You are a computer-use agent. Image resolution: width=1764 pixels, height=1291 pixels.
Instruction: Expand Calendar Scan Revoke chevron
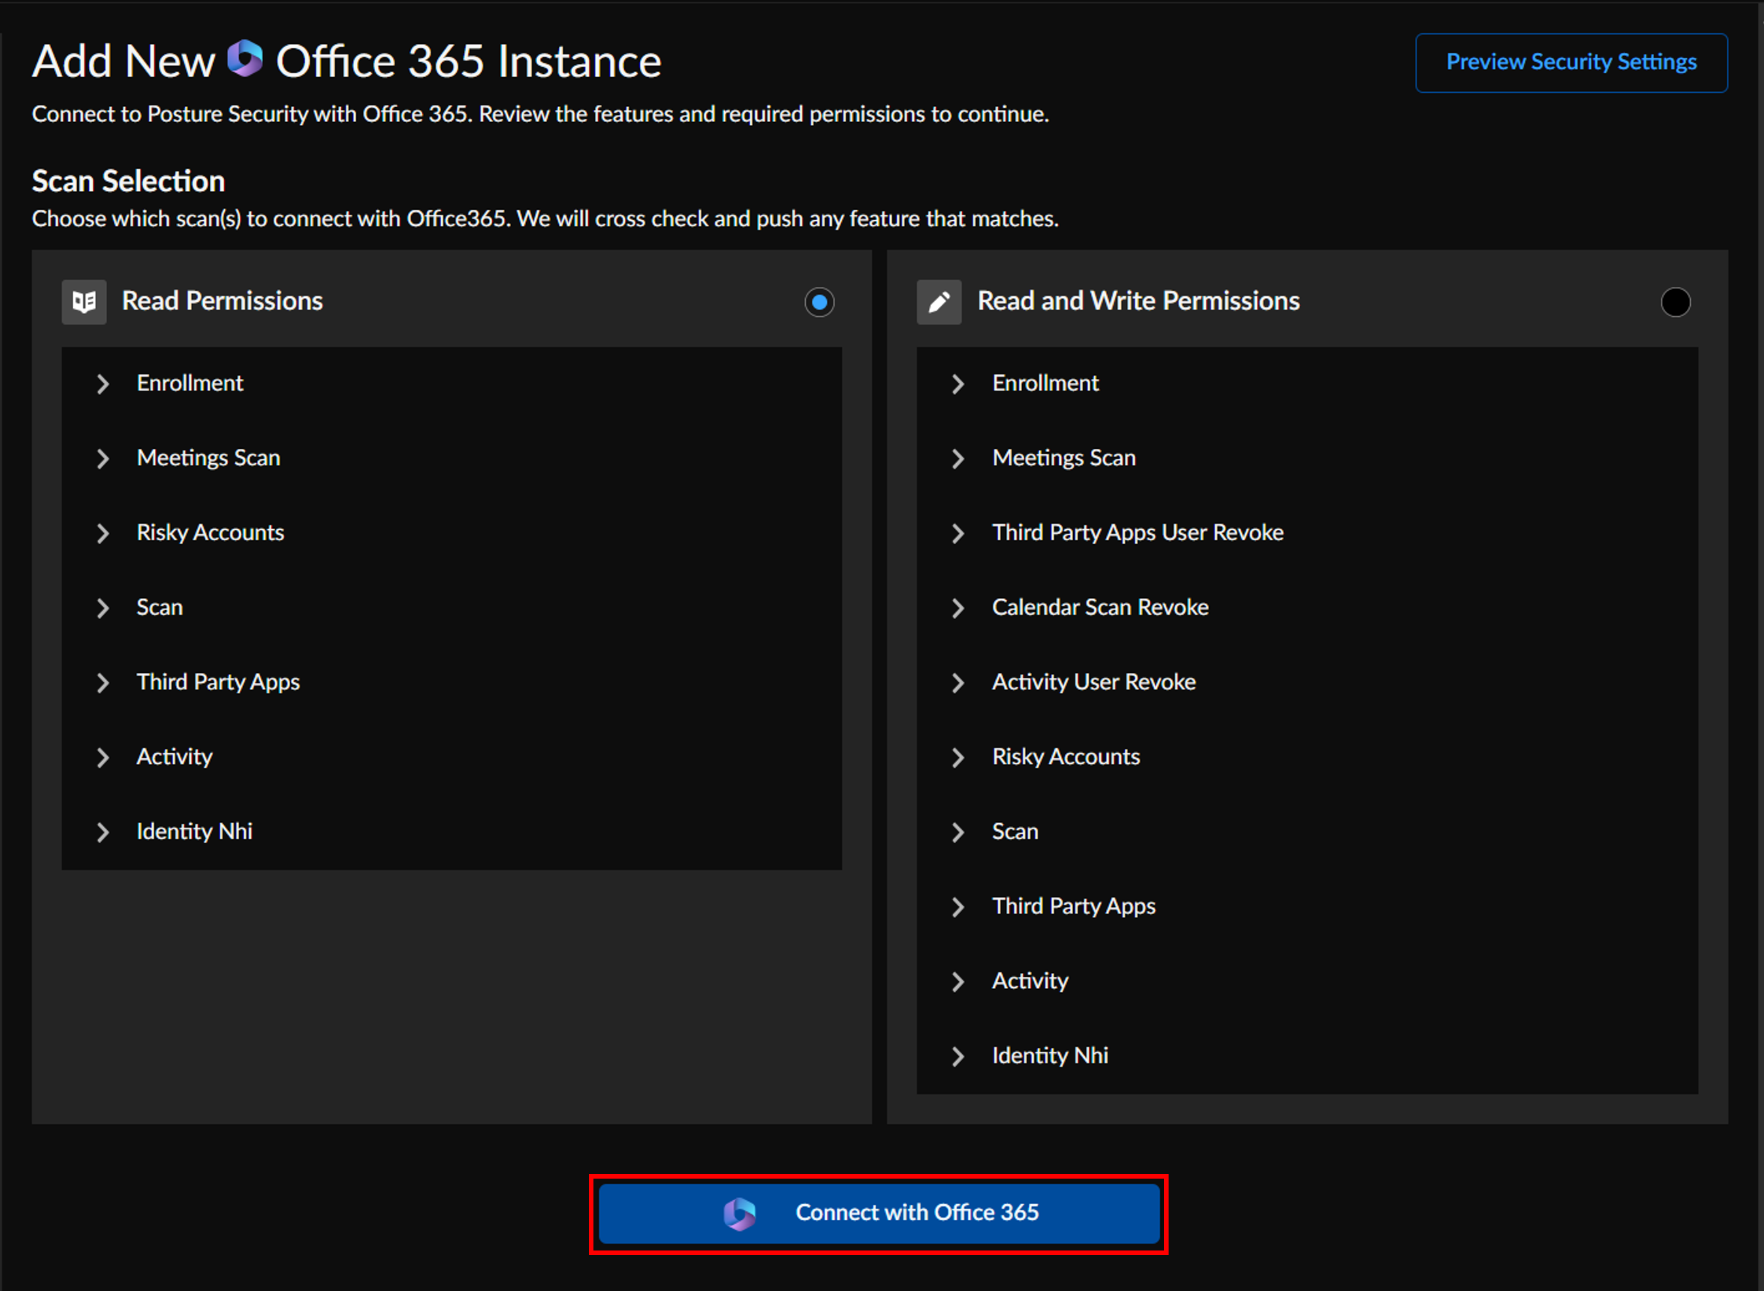[957, 608]
